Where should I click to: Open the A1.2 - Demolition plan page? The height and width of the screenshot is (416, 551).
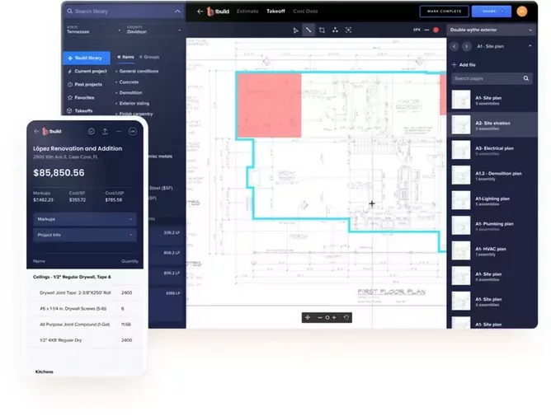click(x=492, y=175)
